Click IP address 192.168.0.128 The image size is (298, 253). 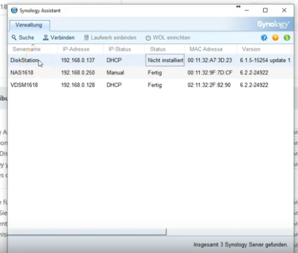tap(78, 85)
